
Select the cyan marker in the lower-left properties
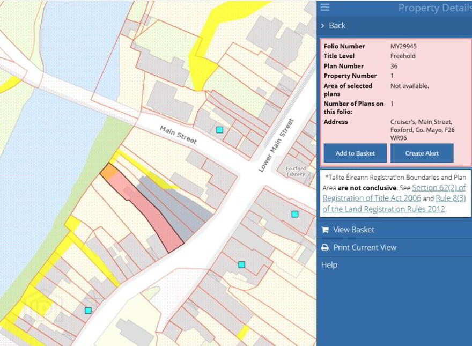pos(88,311)
